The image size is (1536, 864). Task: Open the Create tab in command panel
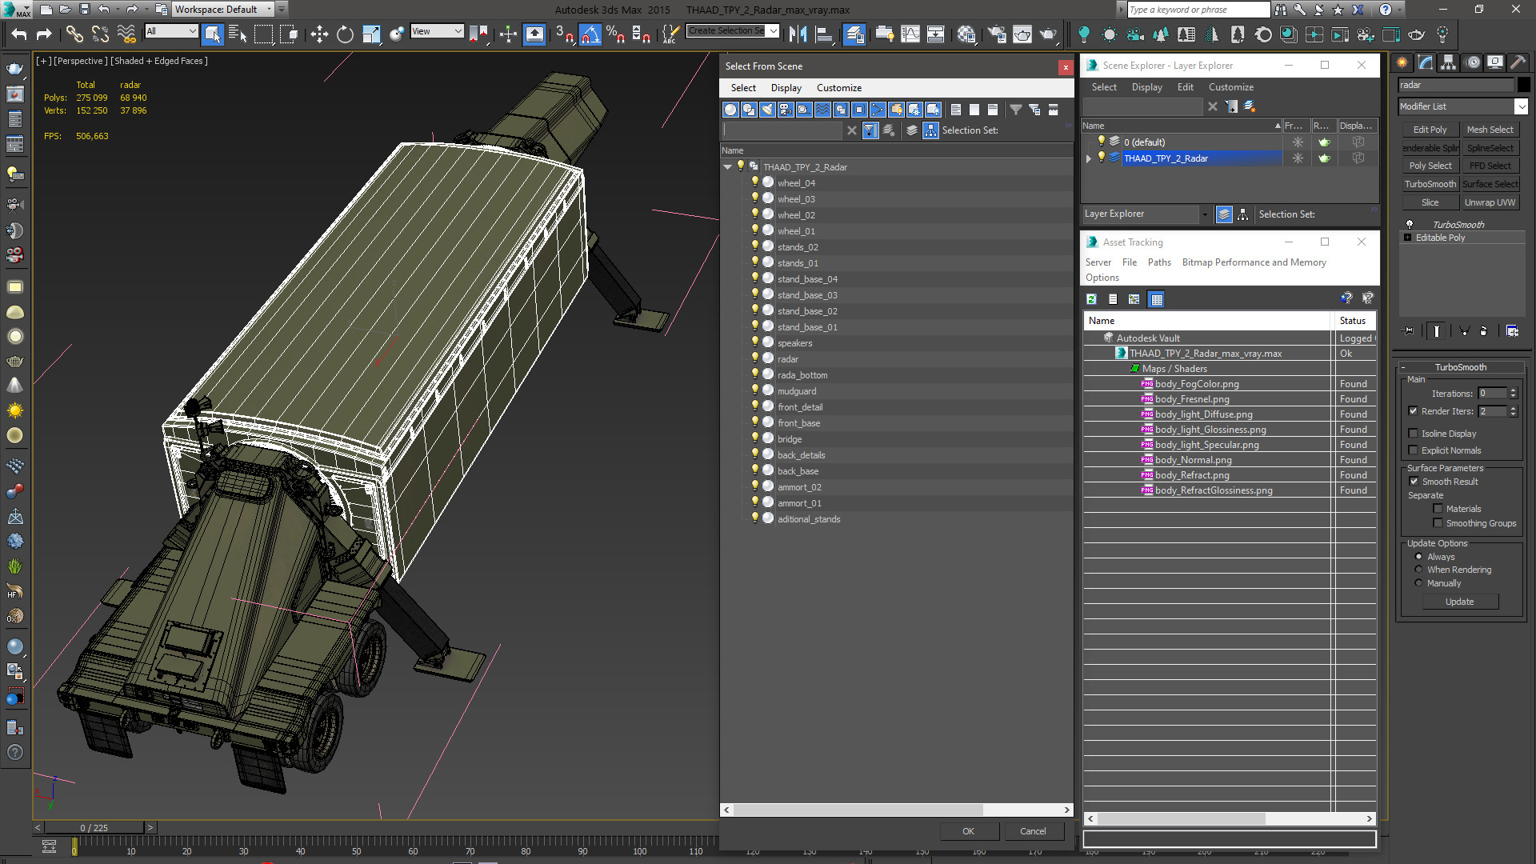[x=1402, y=62]
